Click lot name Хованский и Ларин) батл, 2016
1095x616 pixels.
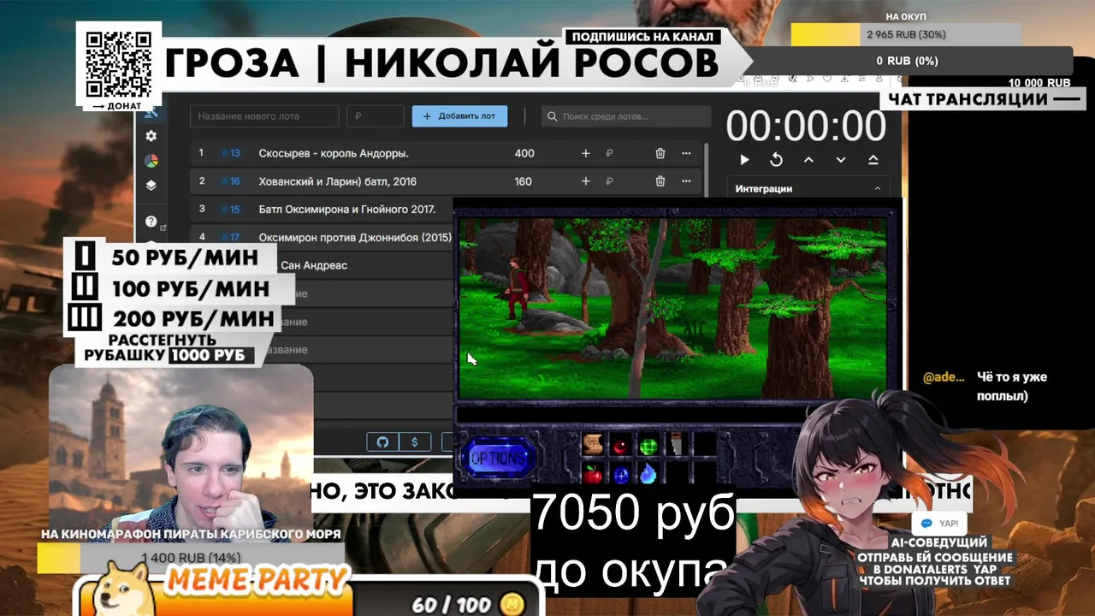pos(338,181)
